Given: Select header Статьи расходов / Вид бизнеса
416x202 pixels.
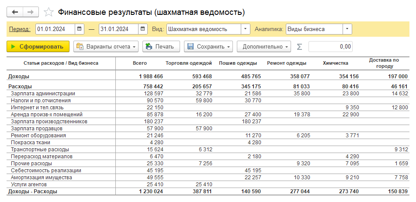Looking at the screenshot, I should (x=61, y=63).
